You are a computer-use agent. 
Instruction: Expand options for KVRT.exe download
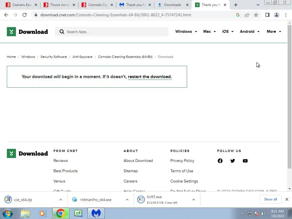pyautogui.click(x=194, y=200)
